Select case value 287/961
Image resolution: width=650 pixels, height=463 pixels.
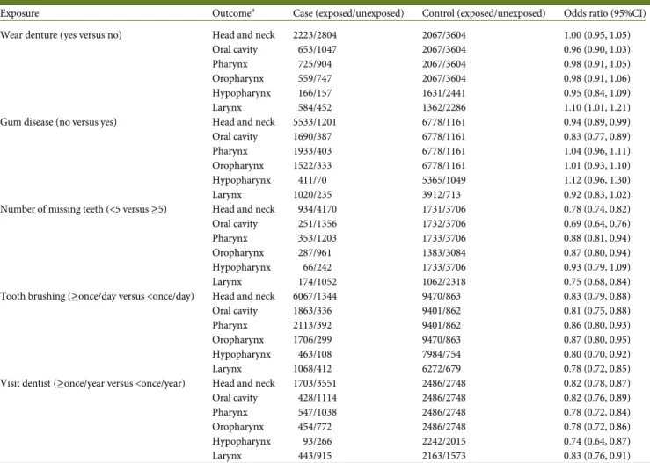point(315,253)
